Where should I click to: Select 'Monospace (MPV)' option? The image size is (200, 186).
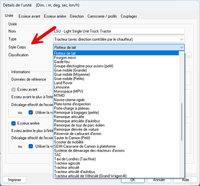pos(116,91)
